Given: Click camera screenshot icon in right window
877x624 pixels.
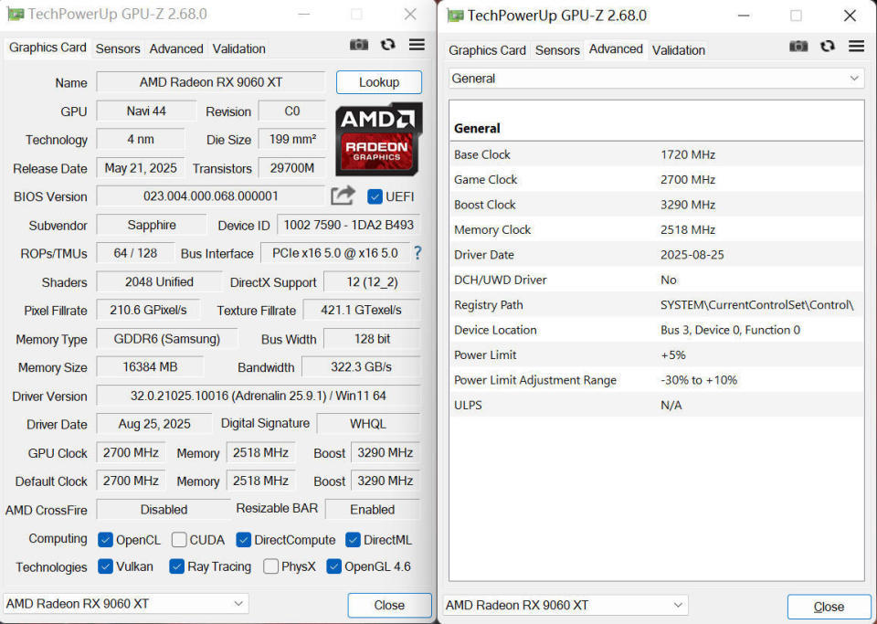Looking at the screenshot, I should pos(798,46).
